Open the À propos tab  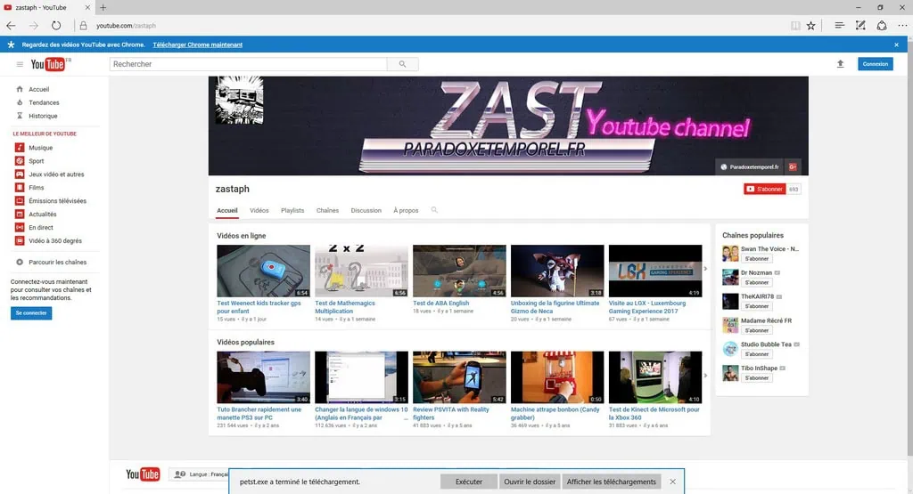pyautogui.click(x=406, y=211)
